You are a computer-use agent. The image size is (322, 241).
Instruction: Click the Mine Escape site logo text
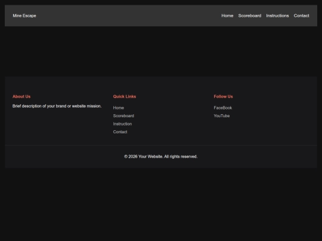(24, 16)
